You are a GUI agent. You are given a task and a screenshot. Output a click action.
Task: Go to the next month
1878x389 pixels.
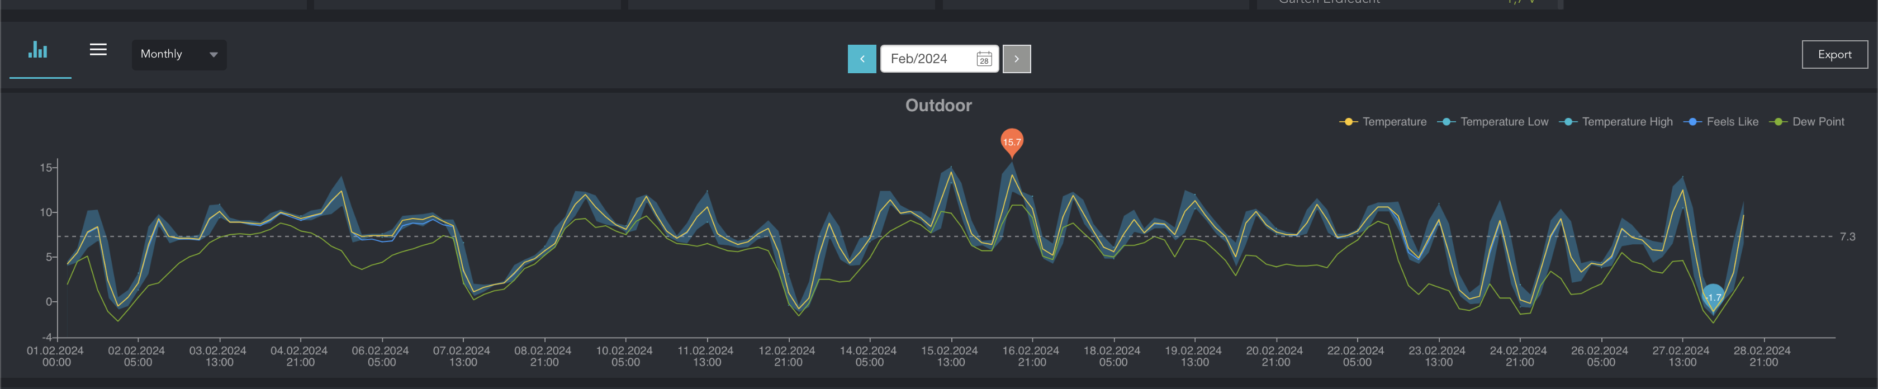[x=1016, y=59]
